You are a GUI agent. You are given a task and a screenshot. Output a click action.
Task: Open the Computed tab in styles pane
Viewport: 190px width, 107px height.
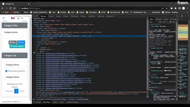click(158, 19)
